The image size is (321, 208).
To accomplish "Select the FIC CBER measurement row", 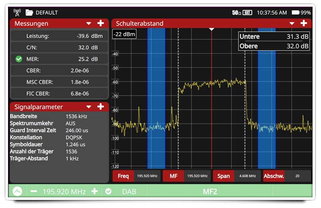I will tap(59, 93).
